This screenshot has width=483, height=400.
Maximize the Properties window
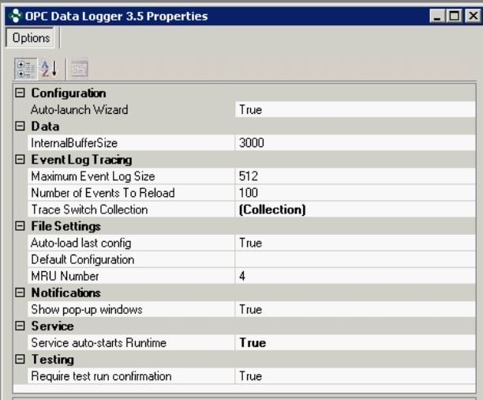pos(455,16)
